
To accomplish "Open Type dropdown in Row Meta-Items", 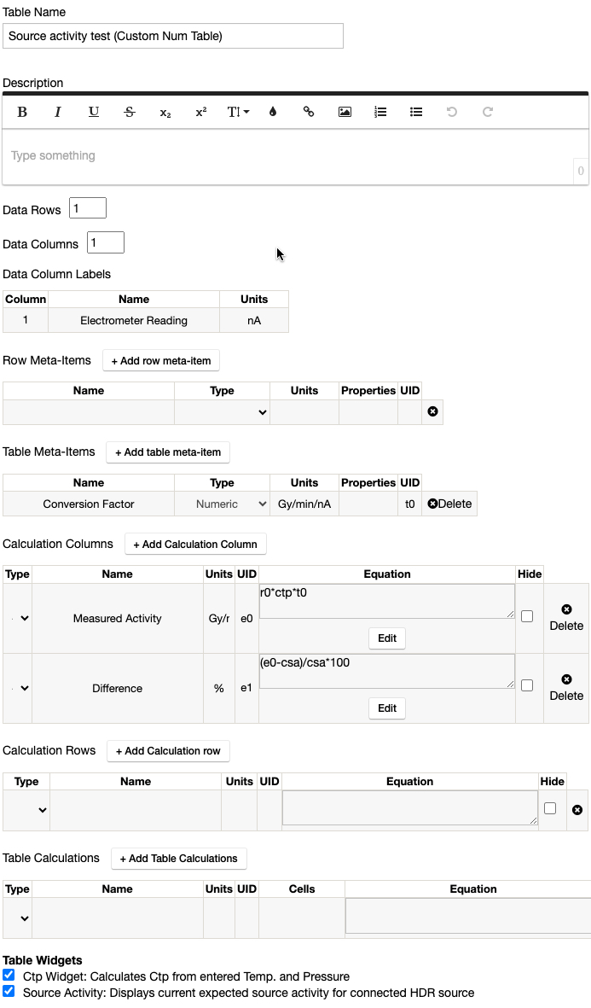I will [x=222, y=412].
